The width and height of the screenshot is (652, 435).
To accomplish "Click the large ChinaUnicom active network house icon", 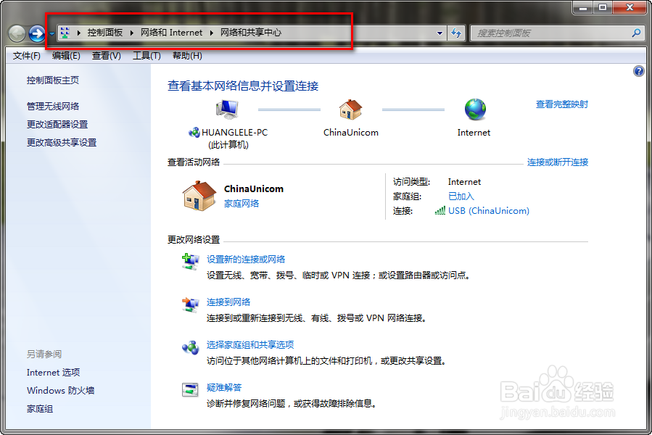I will (x=199, y=196).
